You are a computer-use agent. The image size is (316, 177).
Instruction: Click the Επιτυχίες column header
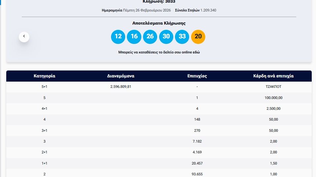point(197,76)
